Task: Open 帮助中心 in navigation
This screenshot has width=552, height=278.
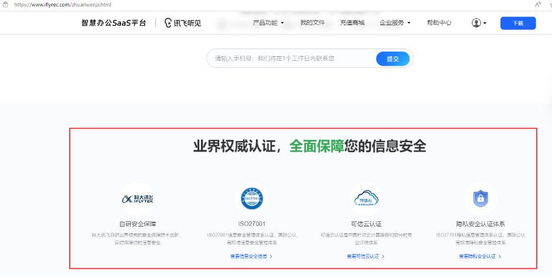Action: 439,23
